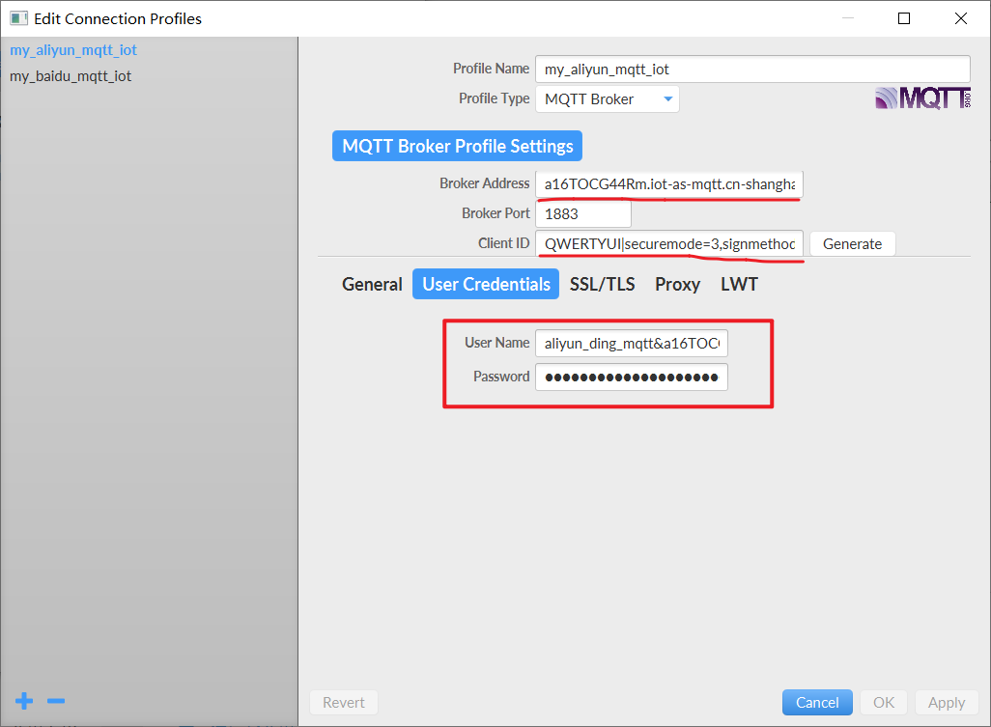Click MQTT Broker Profile Settings header button
Screen dimensions: 991x727
click(x=458, y=146)
